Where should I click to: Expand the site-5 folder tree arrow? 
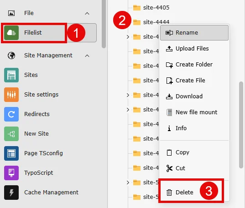point(128,183)
